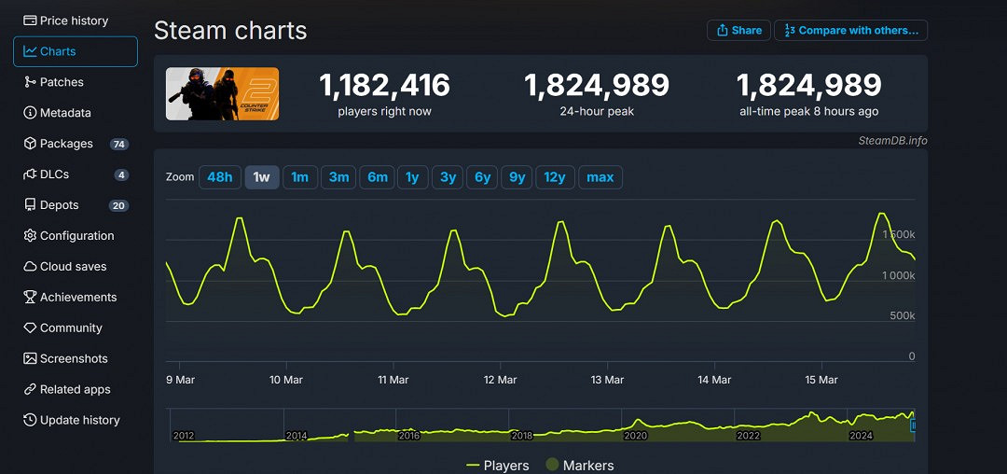Image resolution: width=1007 pixels, height=474 pixels.
Task: Click the Metadata info icon
Action: coord(30,113)
